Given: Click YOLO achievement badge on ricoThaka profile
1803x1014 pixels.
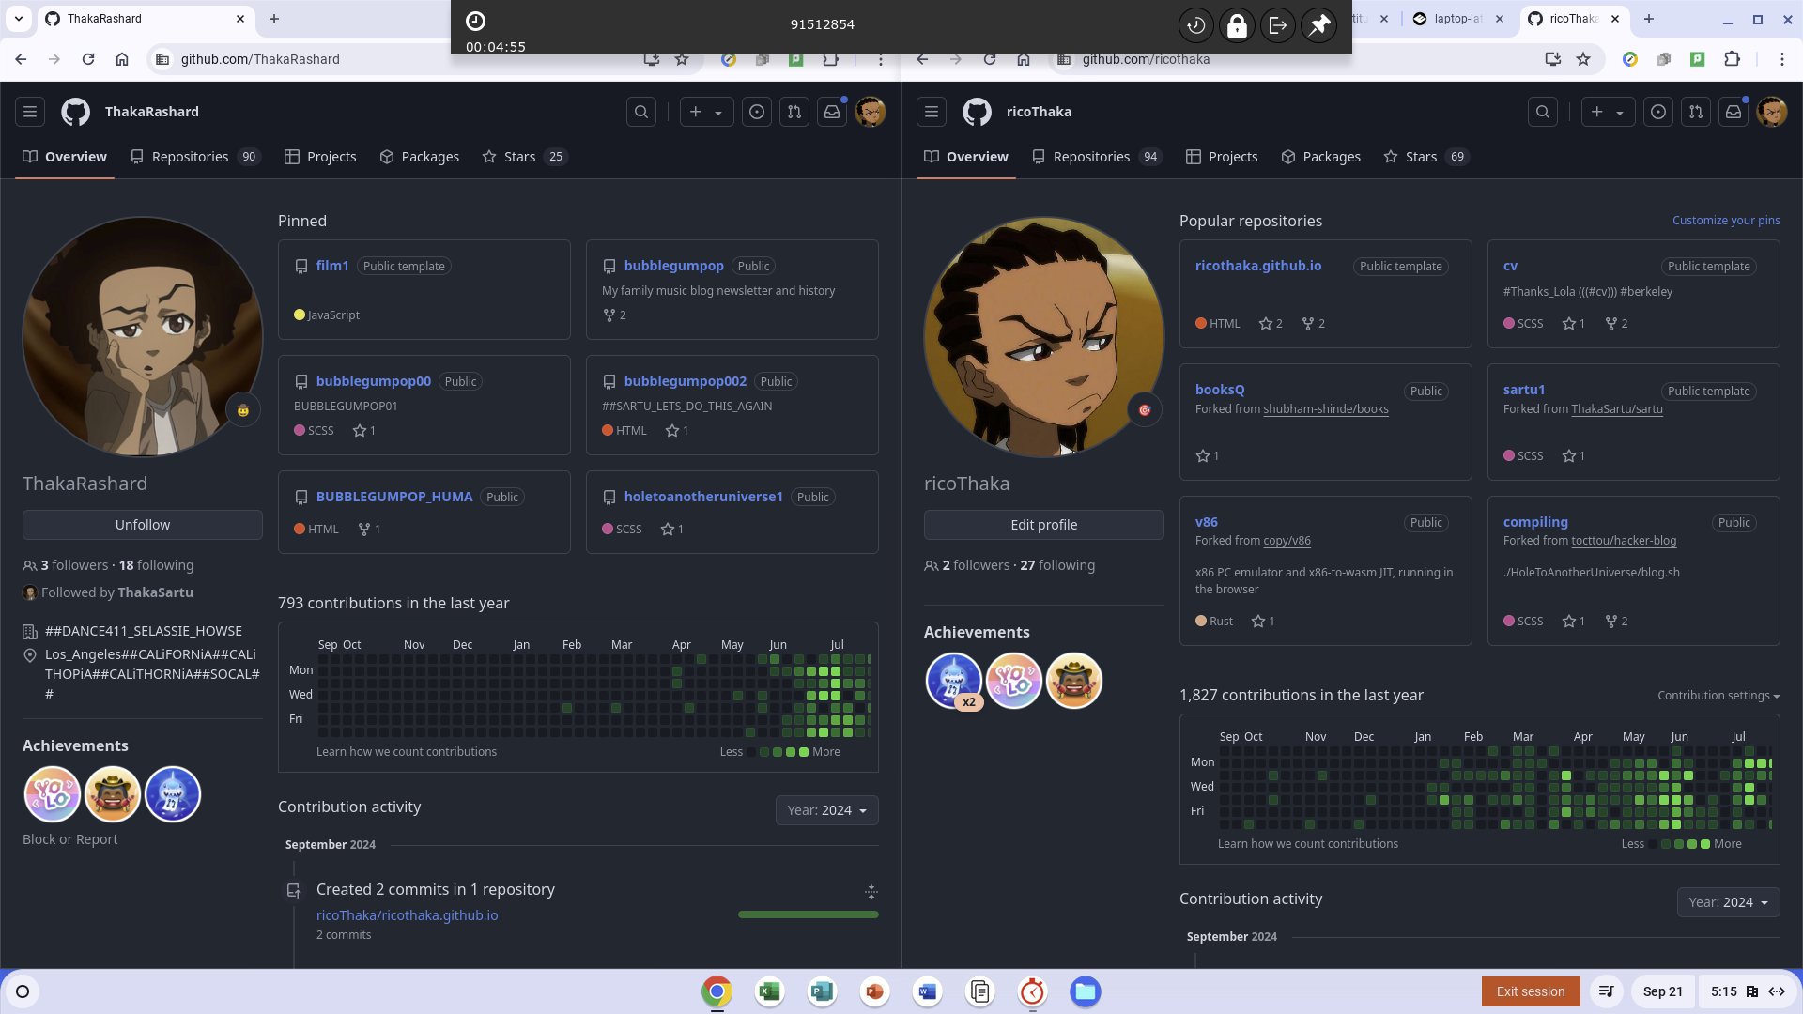Looking at the screenshot, I should pos(1014,681).
